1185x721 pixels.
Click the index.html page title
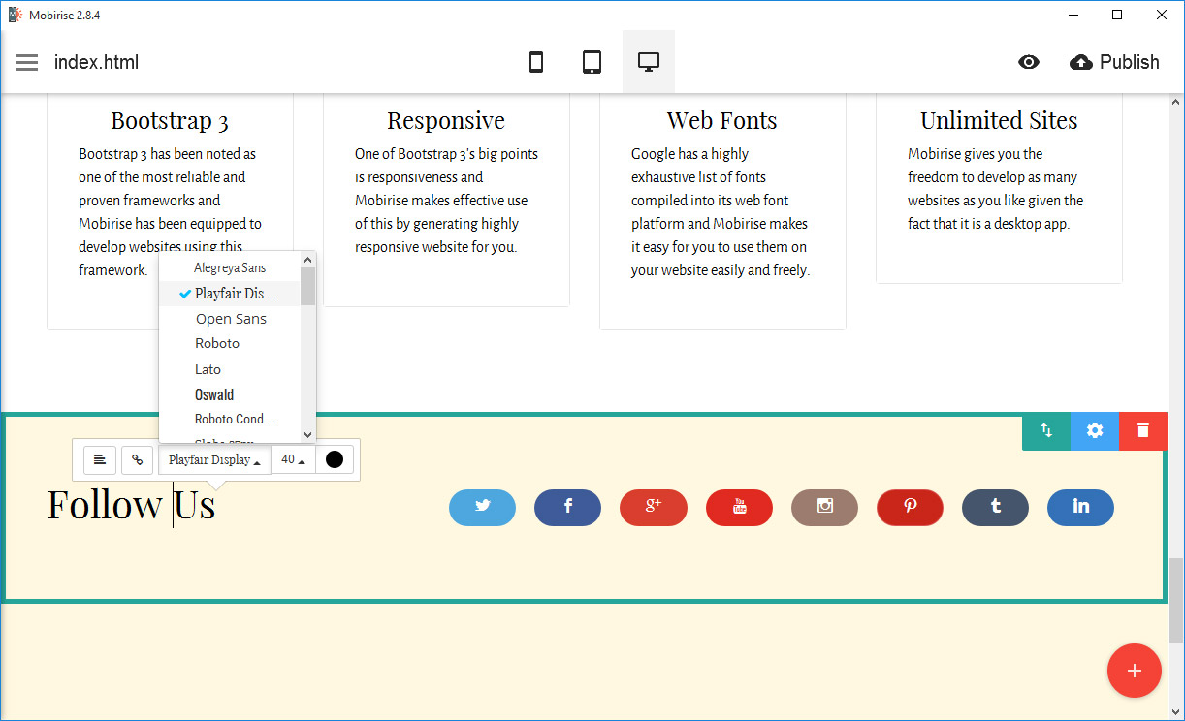tap(96, 62)
